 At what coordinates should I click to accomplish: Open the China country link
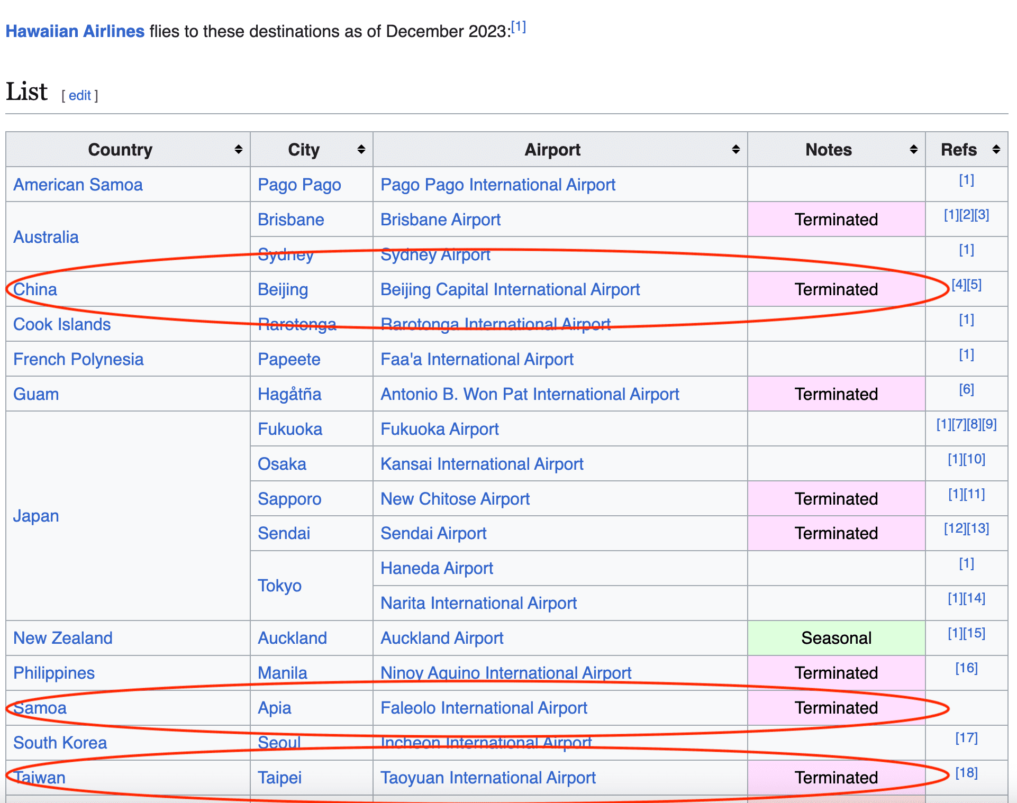[x=35, y=289]
